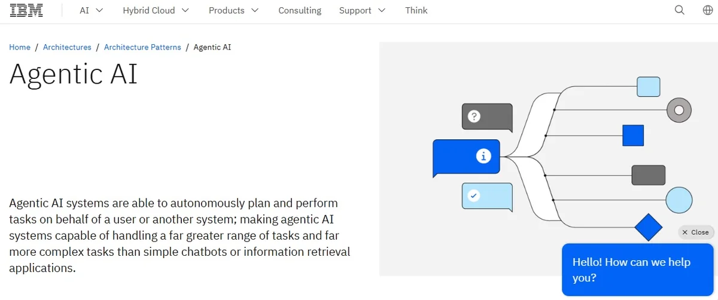This screenshot has width=718, height=300.
Task: Click the blue info speech bubble
Action: click(x=466, y=157)
